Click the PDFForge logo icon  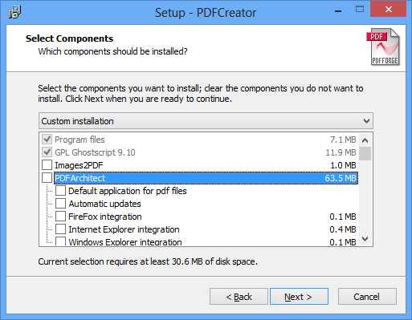383,47
